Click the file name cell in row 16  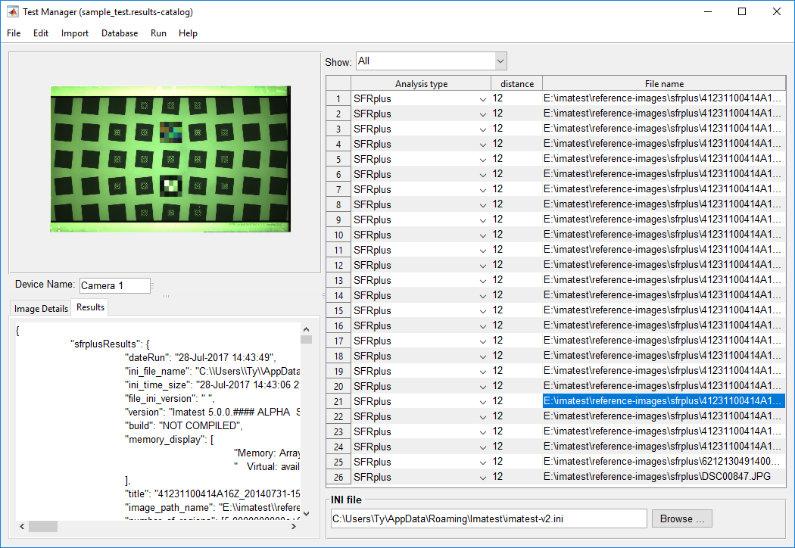(x=664, y=325)
